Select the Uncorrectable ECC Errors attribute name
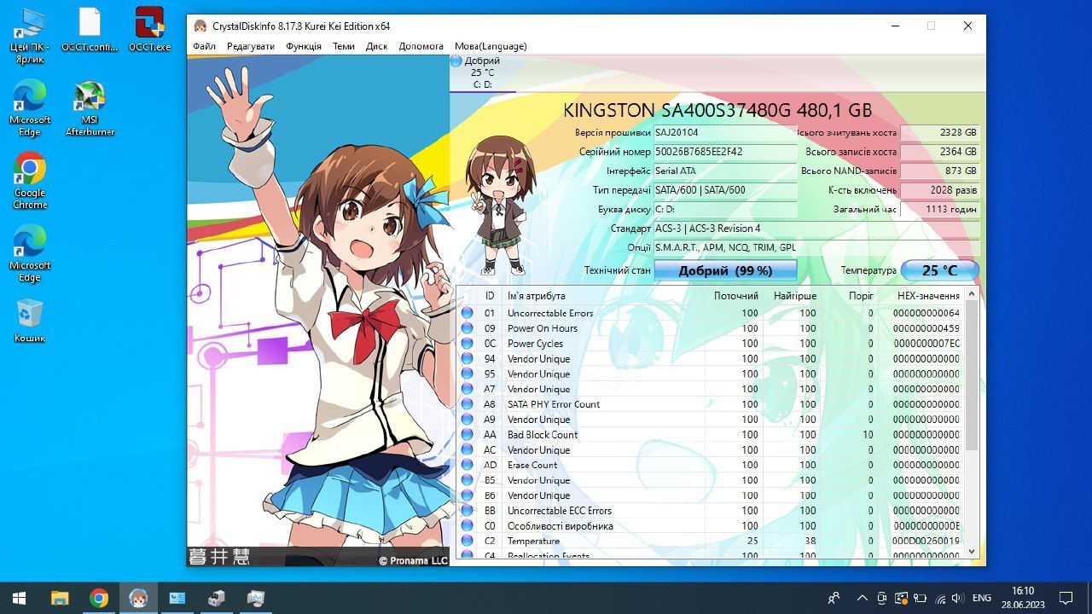1092x614 pixels. click(x=560, y=511)
